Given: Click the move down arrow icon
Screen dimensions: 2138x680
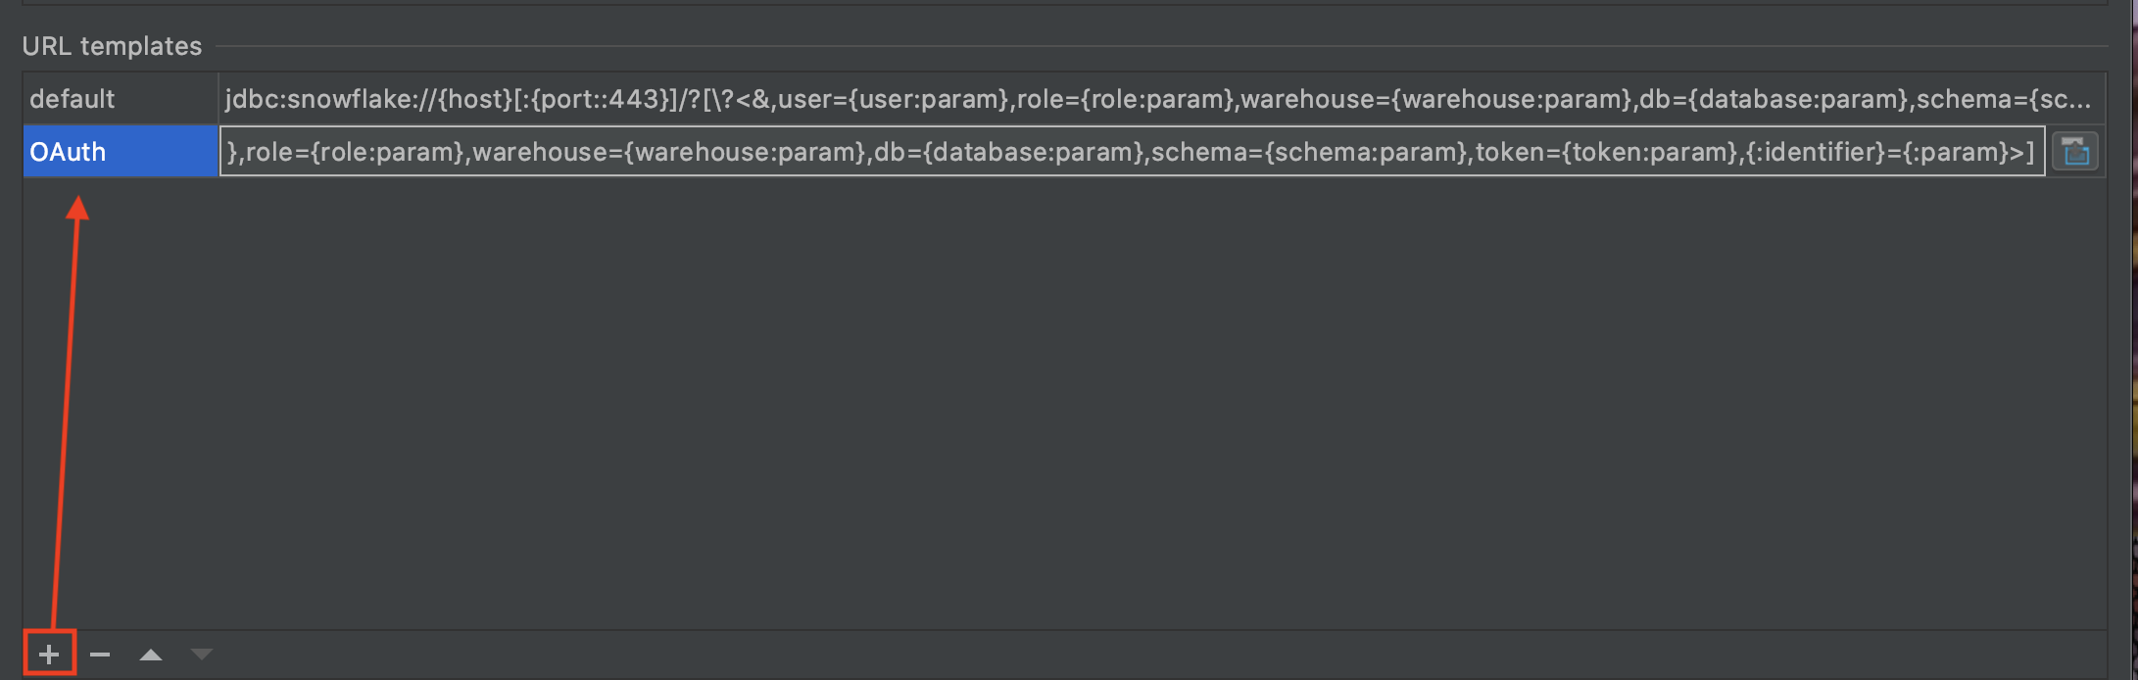Looking at the screenshot, I should coord(202,655).
